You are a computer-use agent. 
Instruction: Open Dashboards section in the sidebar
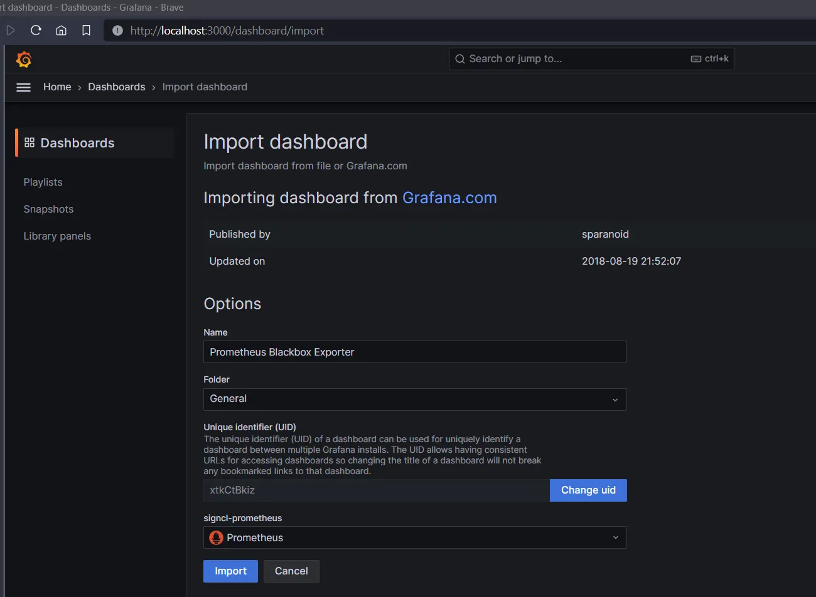coord(95,143)
